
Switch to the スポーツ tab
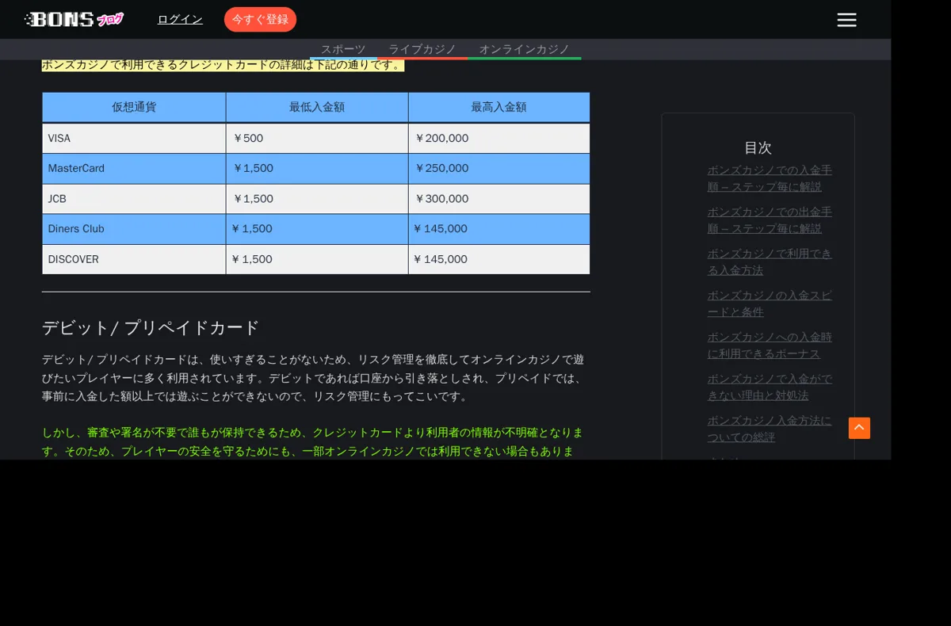(343, 49)
